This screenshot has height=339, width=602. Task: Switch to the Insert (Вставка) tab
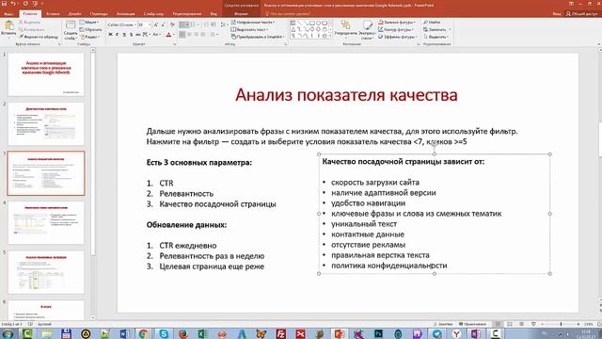(53, 14)
